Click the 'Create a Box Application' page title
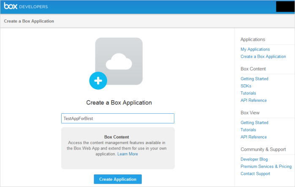Image resolution: width=295 pixels, height=187 pixels. (29, 21)
